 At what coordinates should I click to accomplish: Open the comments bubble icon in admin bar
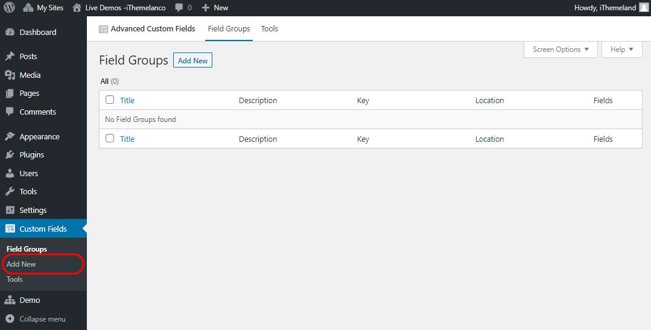tap(179, 7)
